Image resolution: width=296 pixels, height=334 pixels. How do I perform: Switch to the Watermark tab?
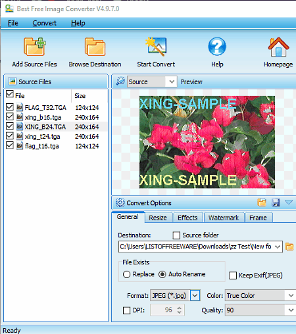224,218
